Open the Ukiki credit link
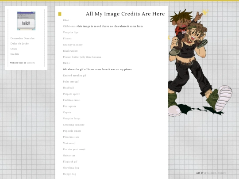Screen dimensions: 239x179 66,63
